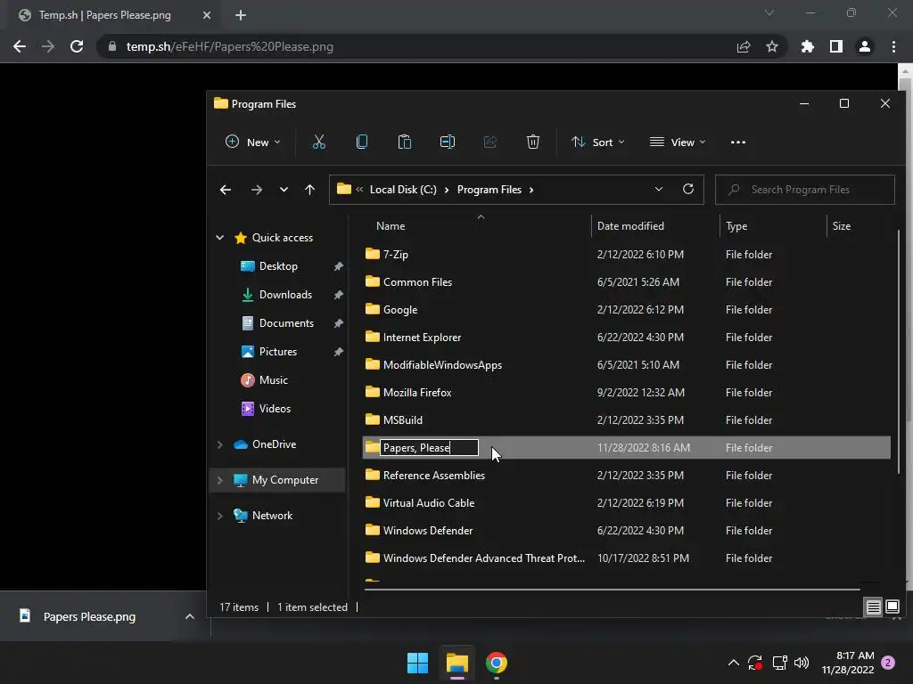The height and width of the screenshot is (684, 913).
Task: Click the Rename icon in Explorer toolbar
Action: 448,142
